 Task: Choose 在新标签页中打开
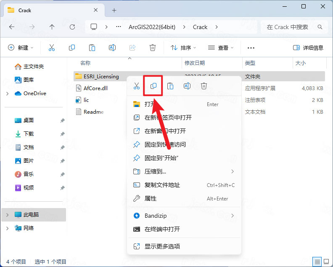(184, 117)
